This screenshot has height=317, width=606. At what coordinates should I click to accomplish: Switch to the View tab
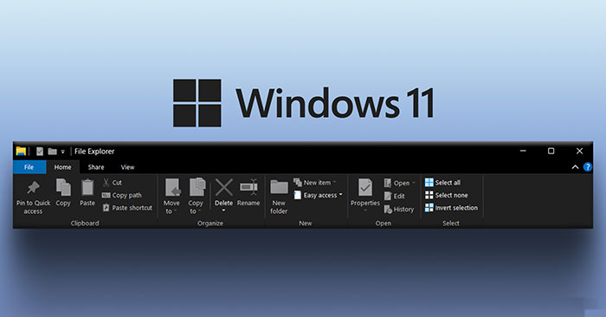[x=127, y=167]
